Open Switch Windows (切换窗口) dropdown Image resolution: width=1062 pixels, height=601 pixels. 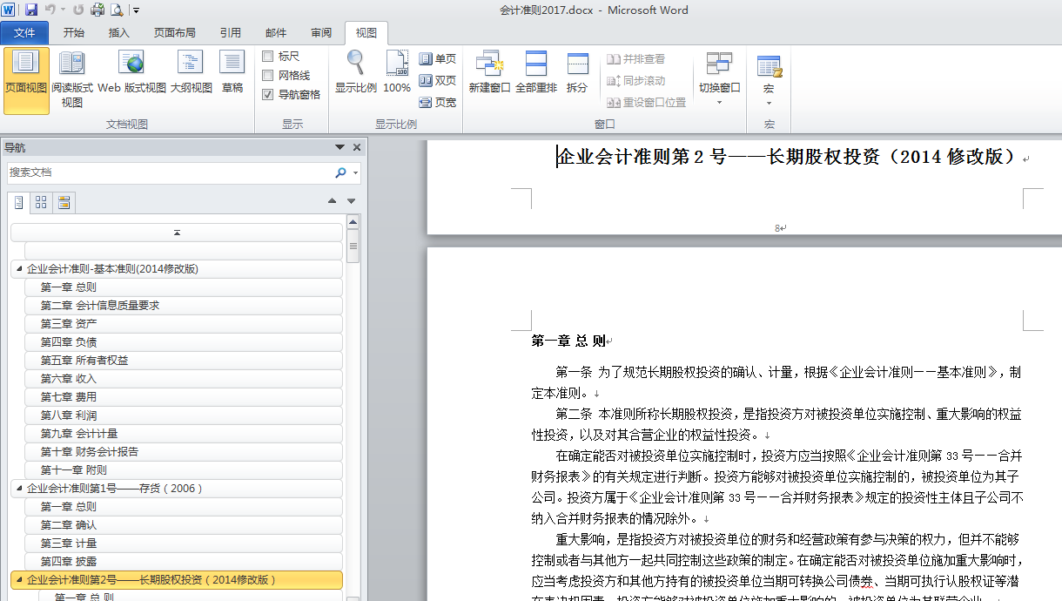719,78
